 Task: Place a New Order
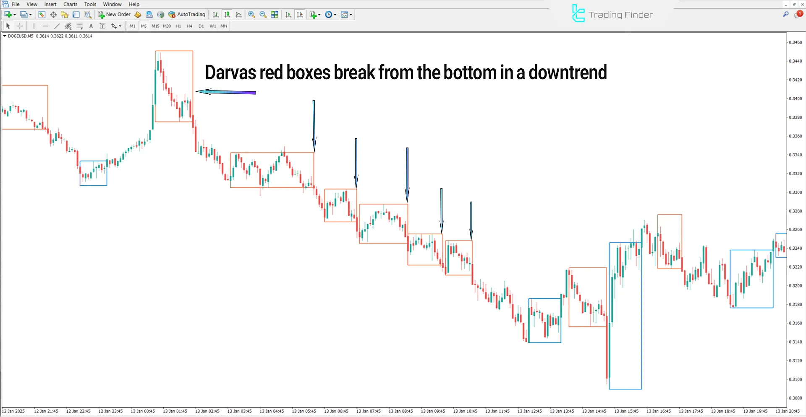click(113, 14)
